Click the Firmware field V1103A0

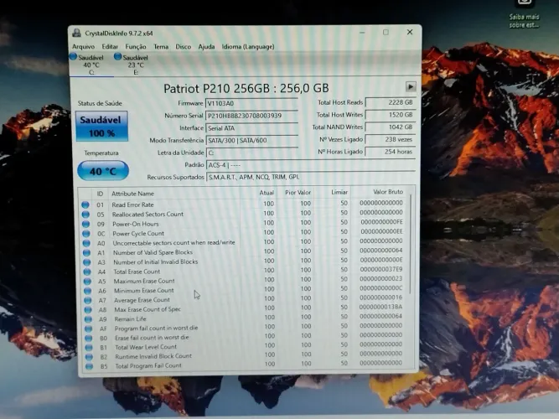pos(251,103)
